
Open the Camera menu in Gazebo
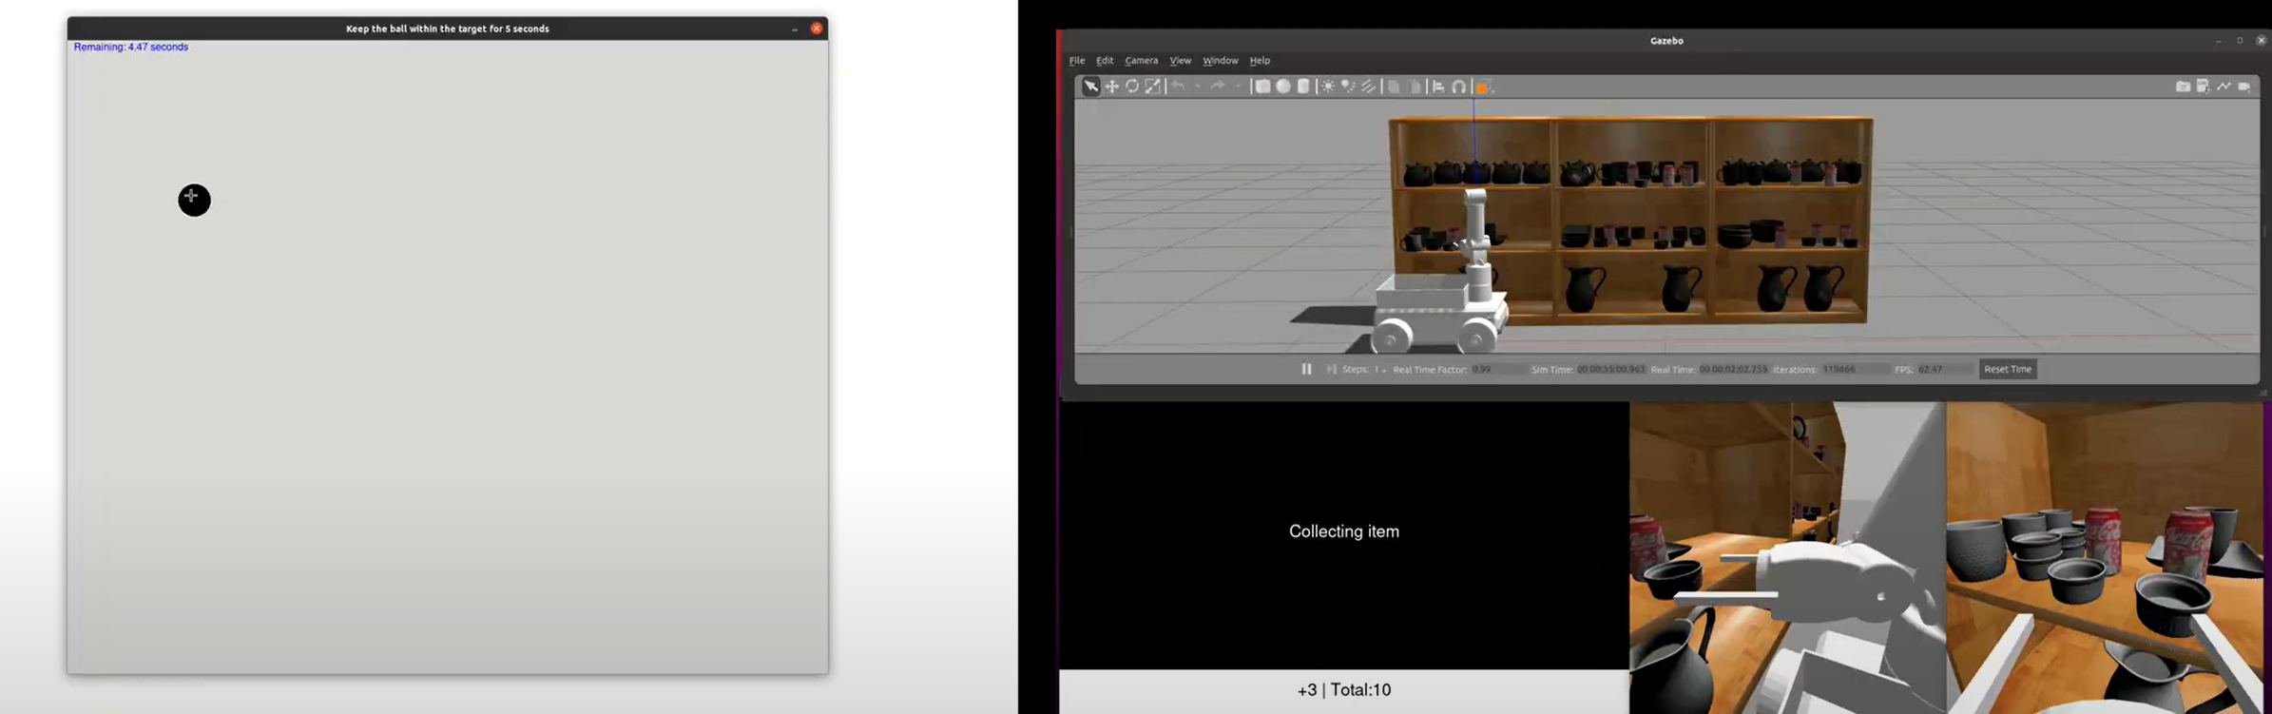(x=1142, y=61)
